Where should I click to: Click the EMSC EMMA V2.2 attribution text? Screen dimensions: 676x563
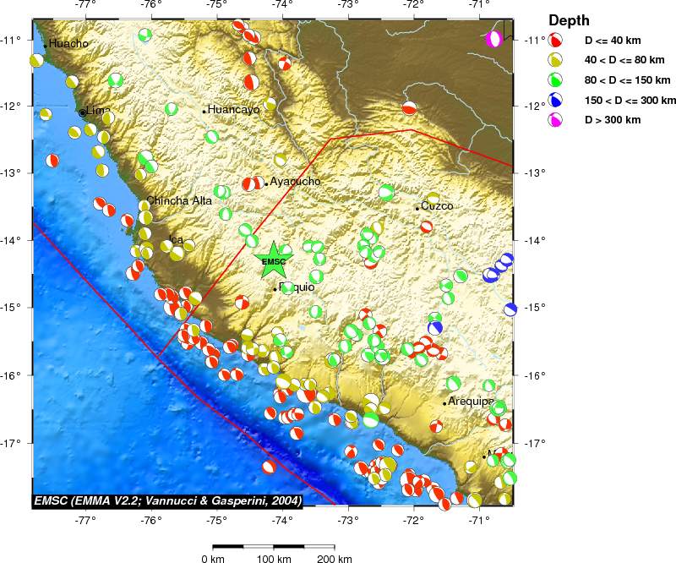167,501
